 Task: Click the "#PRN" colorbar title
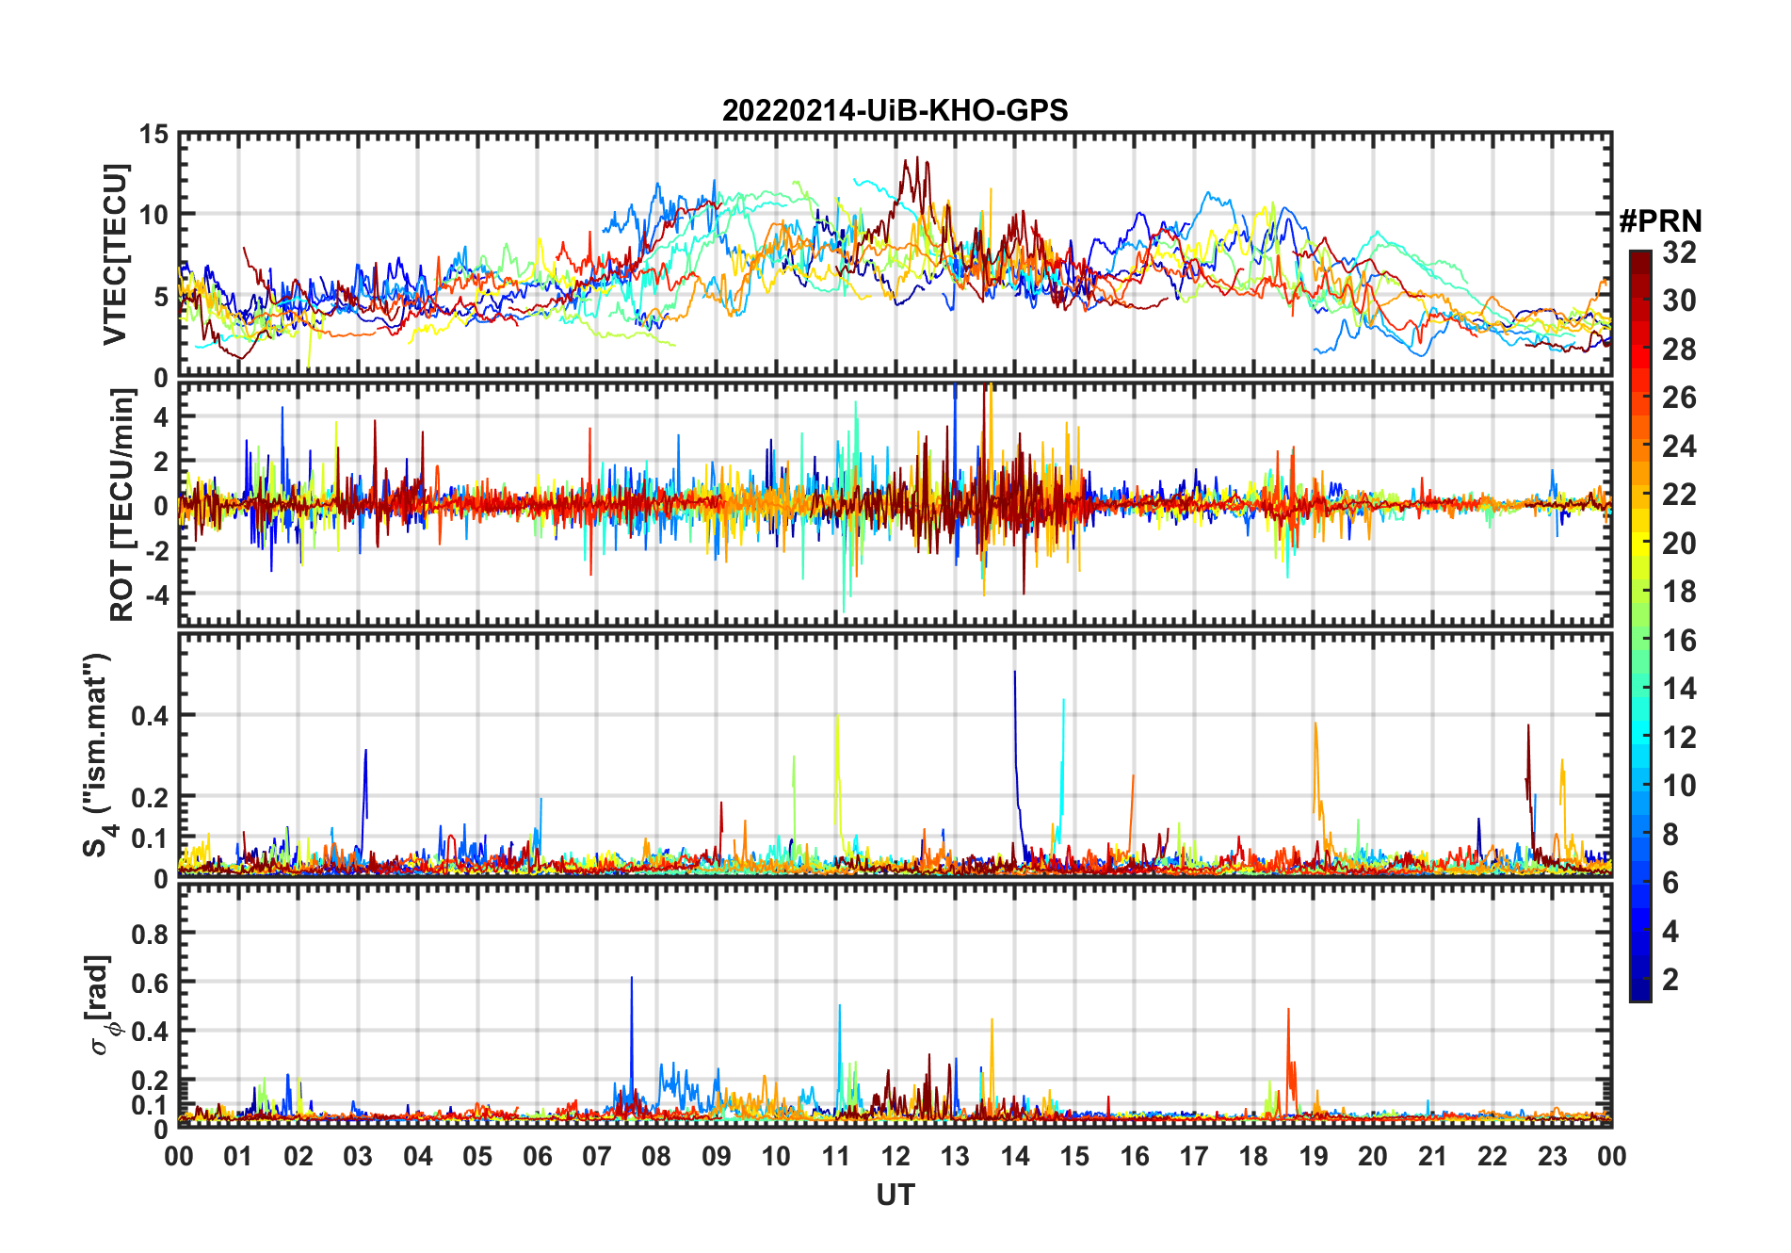click(1660, 221)
